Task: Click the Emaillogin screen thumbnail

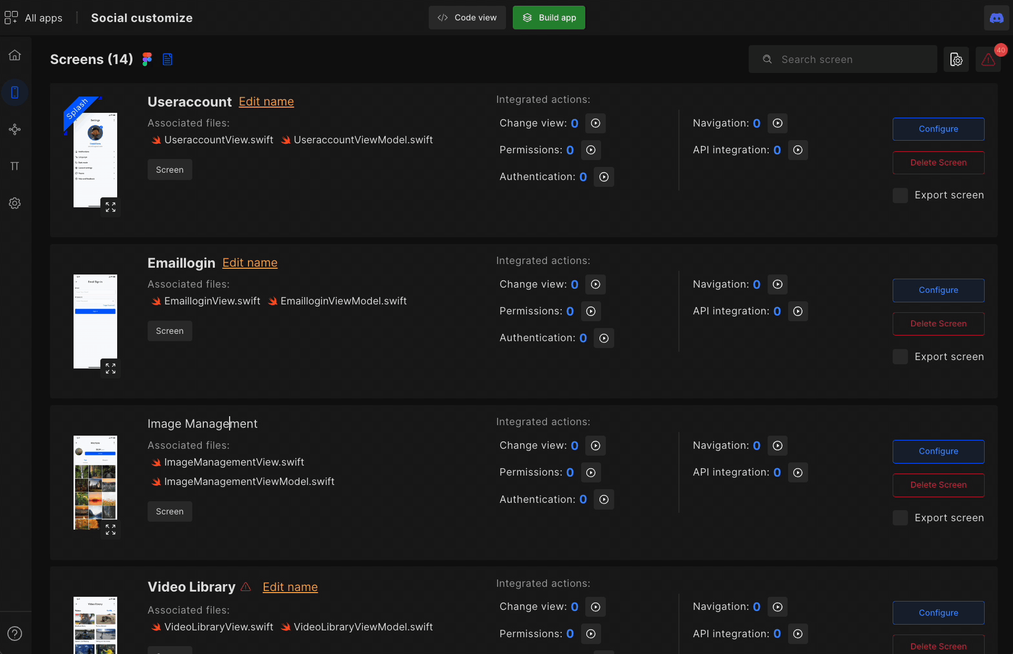Action: click(x=95, y=321)
